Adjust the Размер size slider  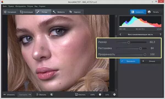[131, 42]
